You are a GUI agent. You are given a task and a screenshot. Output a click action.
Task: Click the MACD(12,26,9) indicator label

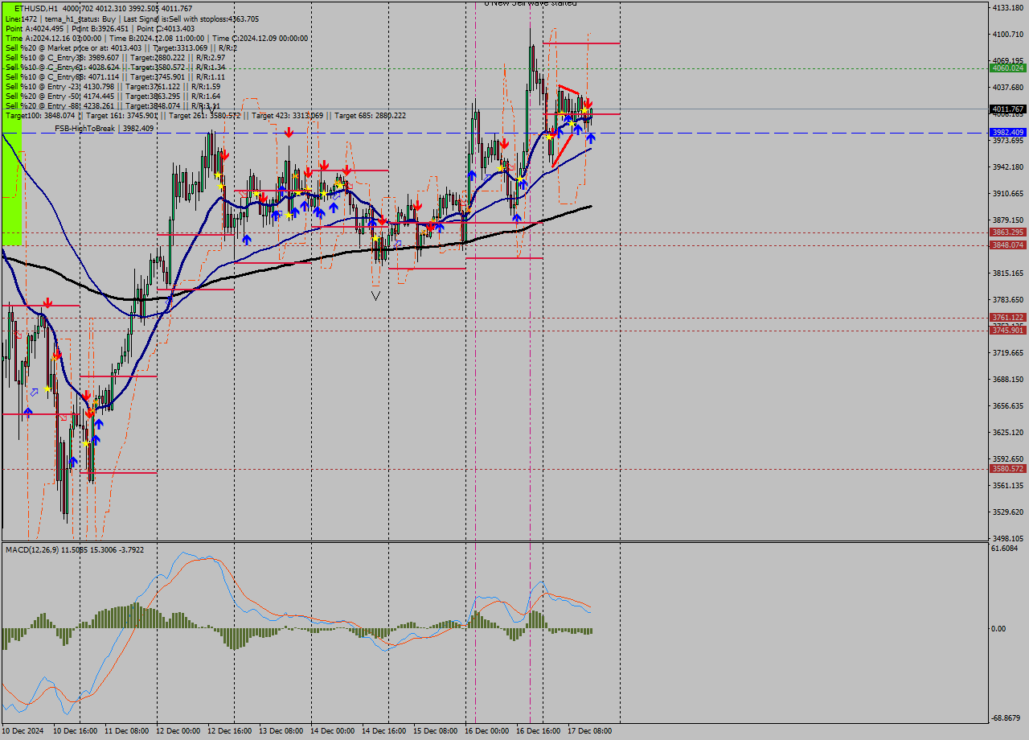tap(40, 550)
